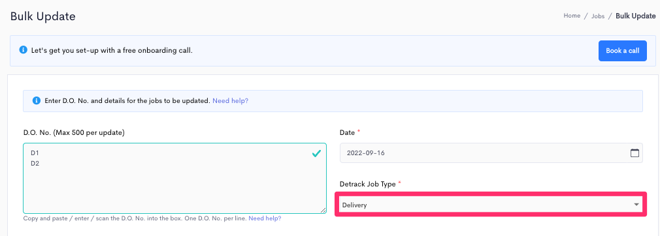This screenshot has height=236, width=660.
Task: Navigate to Jobs in the breadcrumb
Action: click(598, 16)
